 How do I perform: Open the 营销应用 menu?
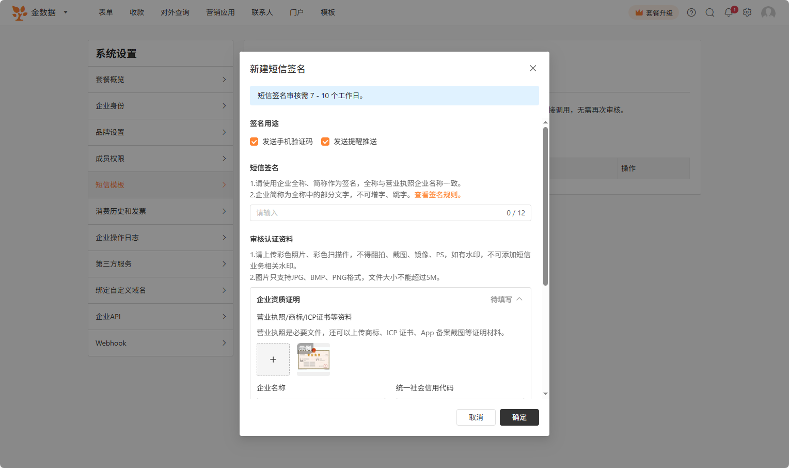[220, 12]
